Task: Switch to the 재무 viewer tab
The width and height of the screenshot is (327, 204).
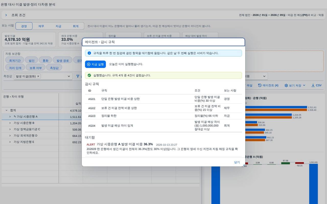Action: (41, 26)
